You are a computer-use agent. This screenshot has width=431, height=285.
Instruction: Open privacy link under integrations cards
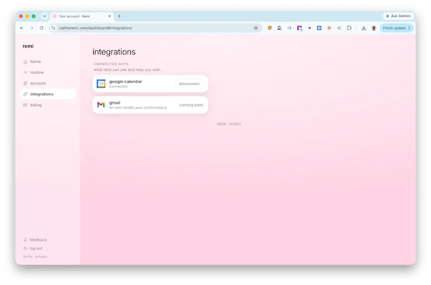point(235,123)
